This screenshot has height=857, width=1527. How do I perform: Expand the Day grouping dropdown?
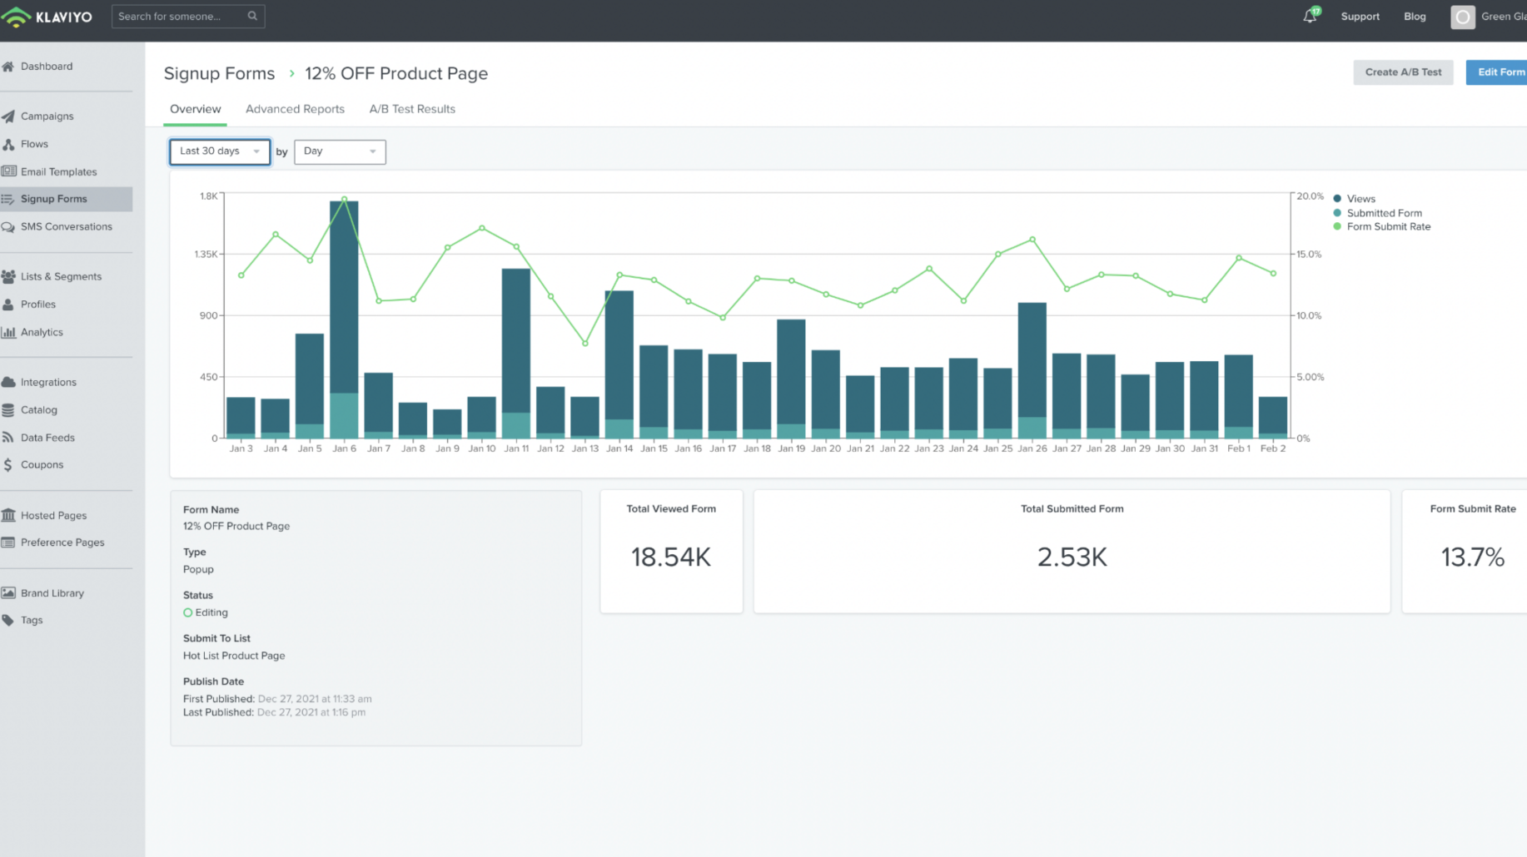tap(340, 151)
